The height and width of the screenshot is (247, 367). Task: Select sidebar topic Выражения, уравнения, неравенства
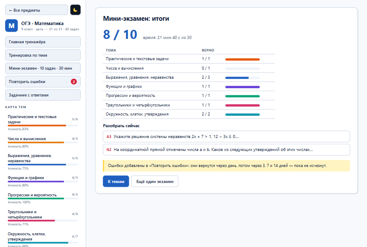point(43,162)
